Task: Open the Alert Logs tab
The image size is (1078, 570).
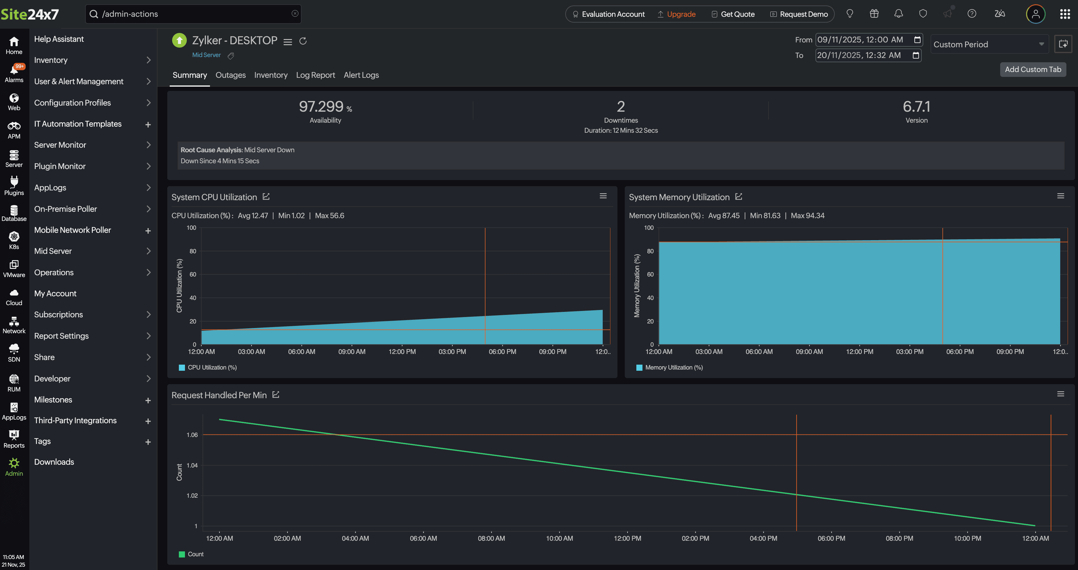Action: (x=361, y=75)
